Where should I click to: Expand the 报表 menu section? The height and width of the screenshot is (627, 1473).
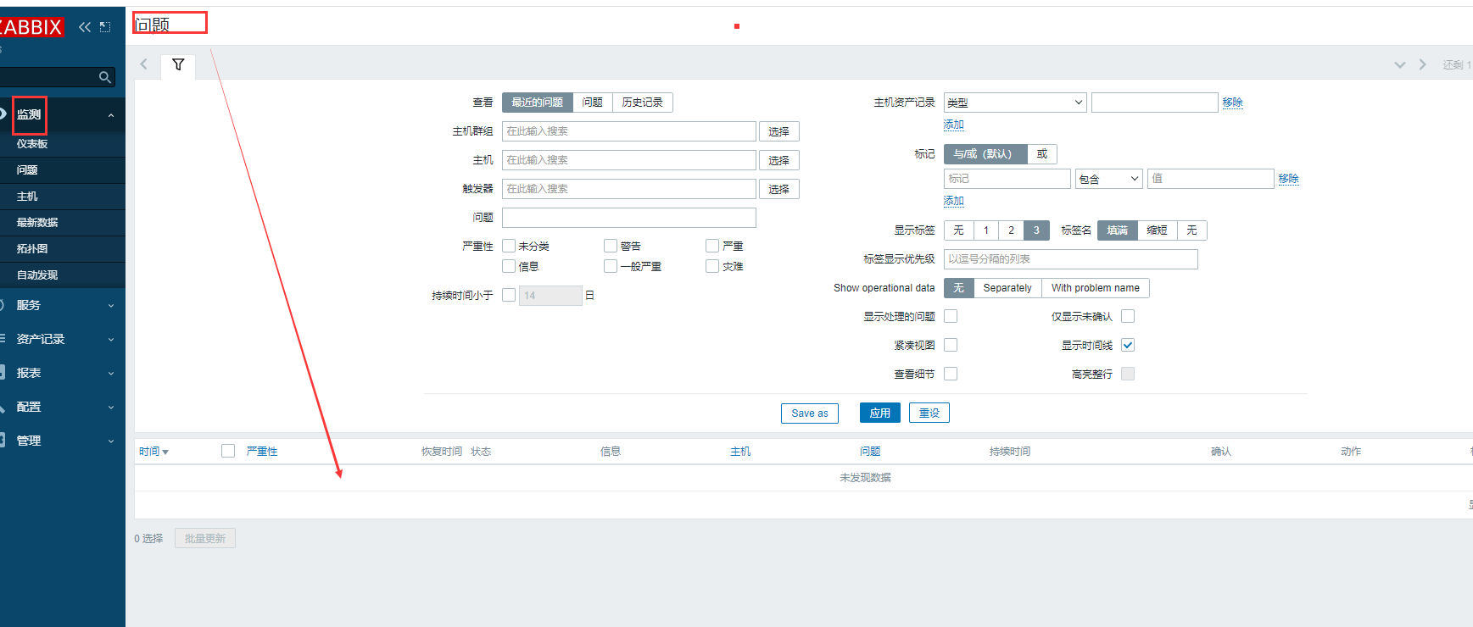(x=63, y=373)
